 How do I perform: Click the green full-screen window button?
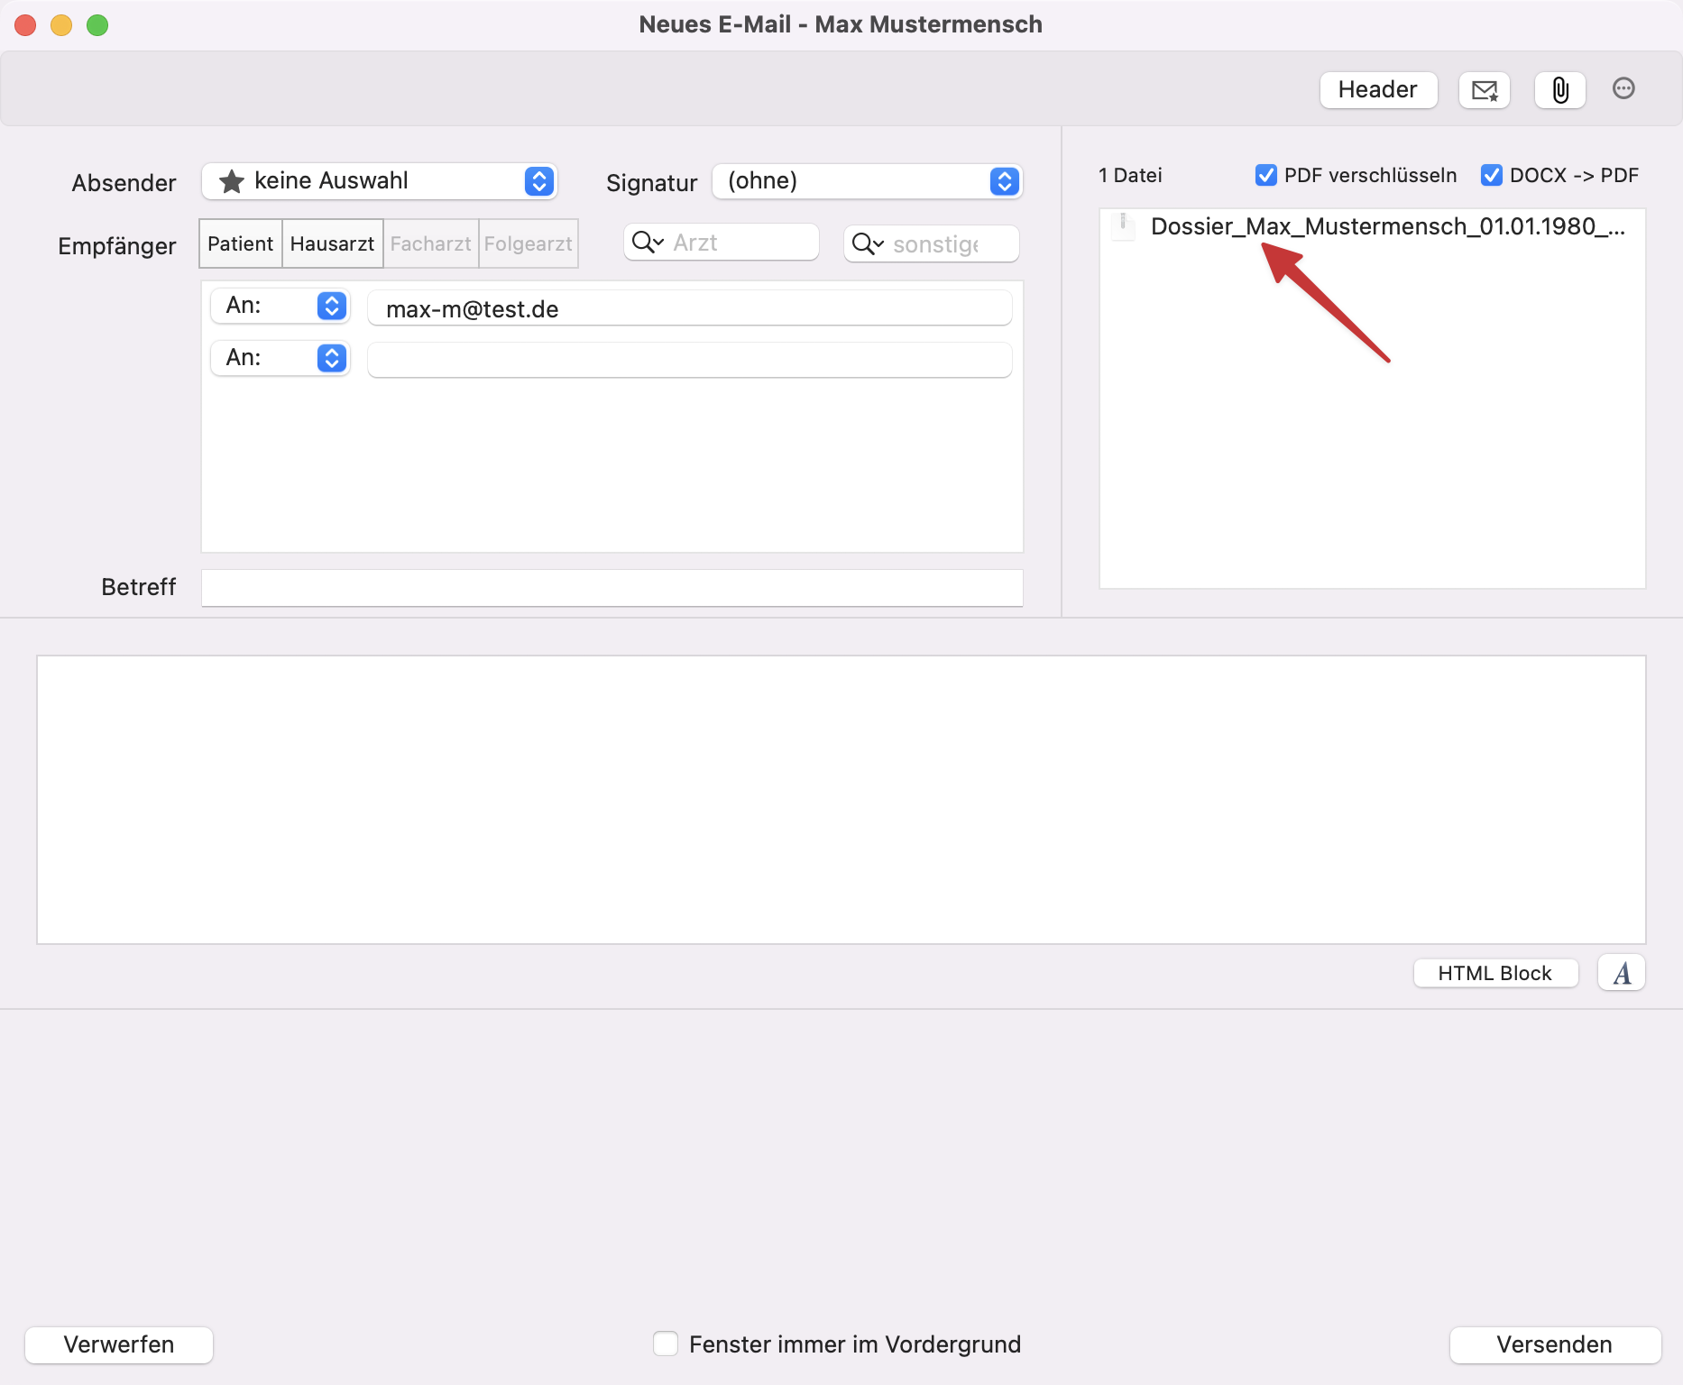point(97,25)
